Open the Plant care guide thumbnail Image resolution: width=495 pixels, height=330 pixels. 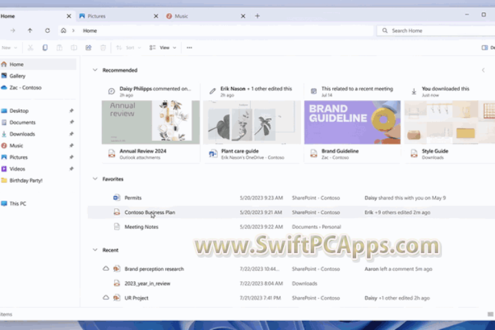252,122
